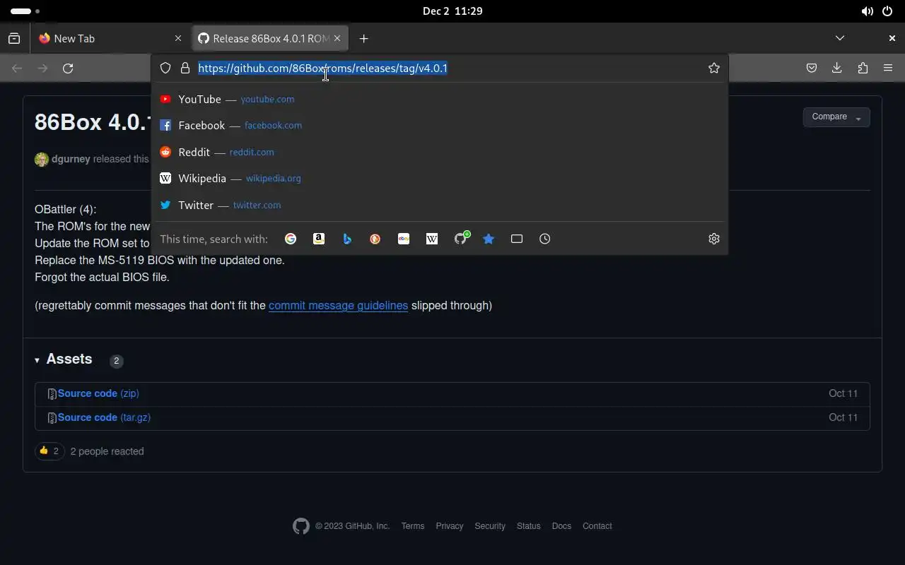
Task: Open extensions puzzle icon
Action: tap(863, 68)
